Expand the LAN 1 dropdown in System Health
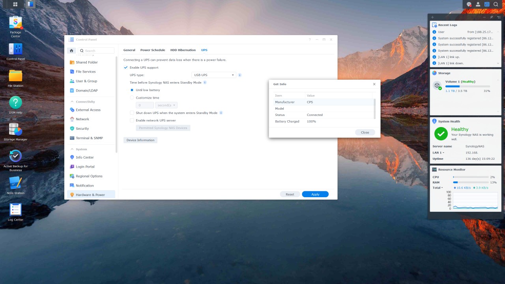505x284 pixels. pyautogui.click(x=443, y=153)
